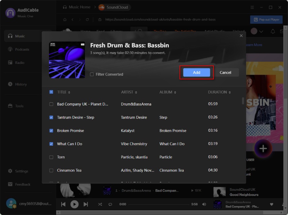The width and height of the screenshot is (288, 215).
Task: Click the 03:06 duration of Torn
Action: (x=213, y=157)
